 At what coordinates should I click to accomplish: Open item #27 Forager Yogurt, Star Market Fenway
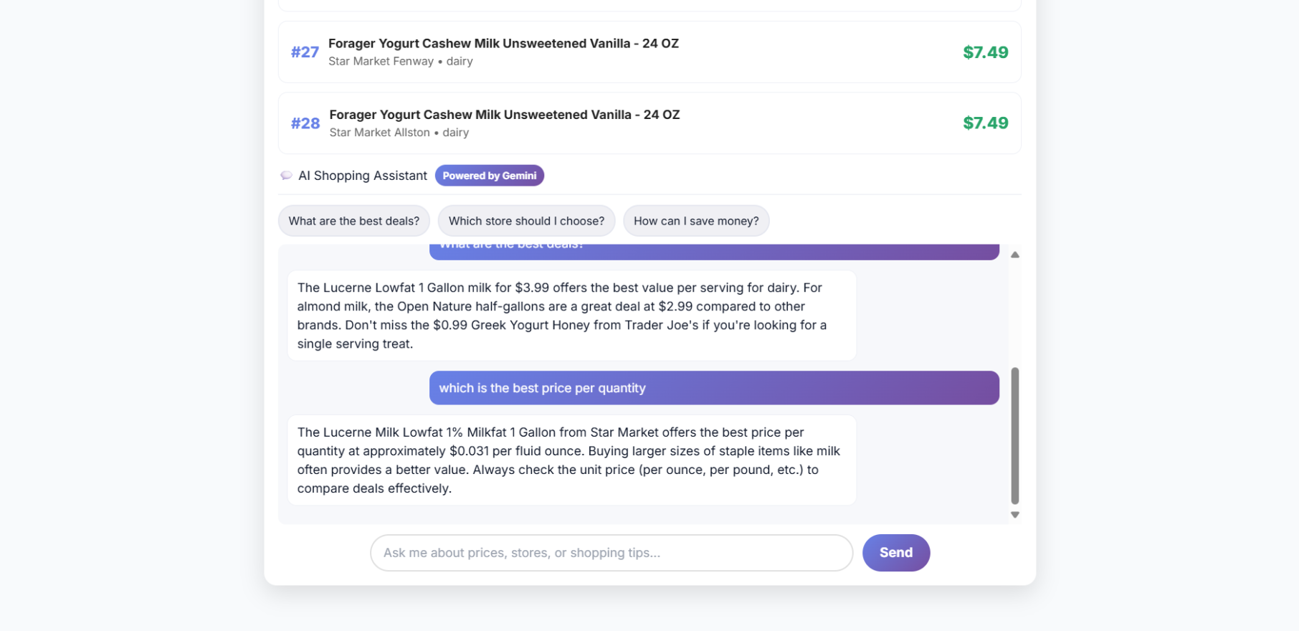[649, 52]
